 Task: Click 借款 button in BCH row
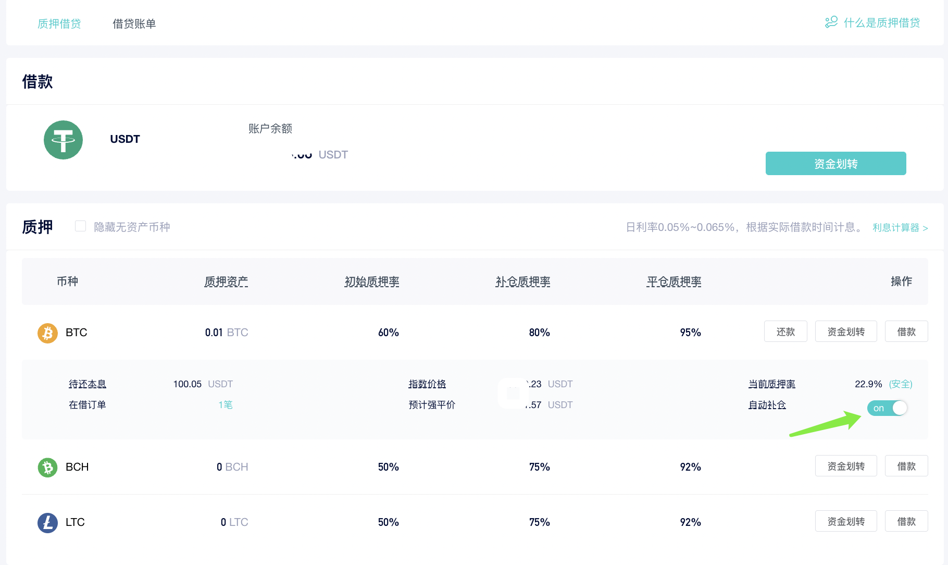click(906, 466)
